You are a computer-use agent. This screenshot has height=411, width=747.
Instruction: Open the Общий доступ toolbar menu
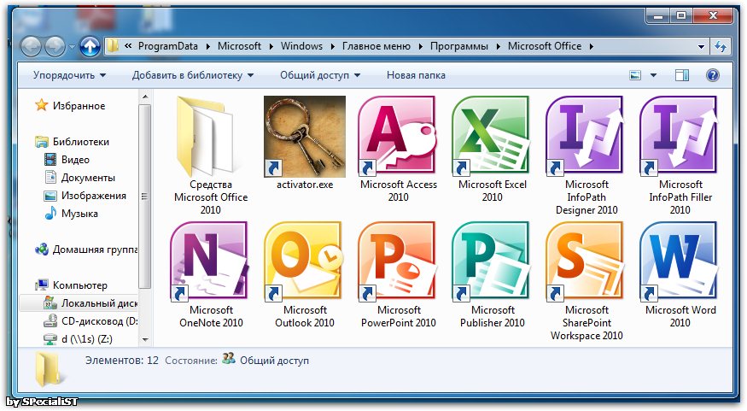(x=320, y=75)
